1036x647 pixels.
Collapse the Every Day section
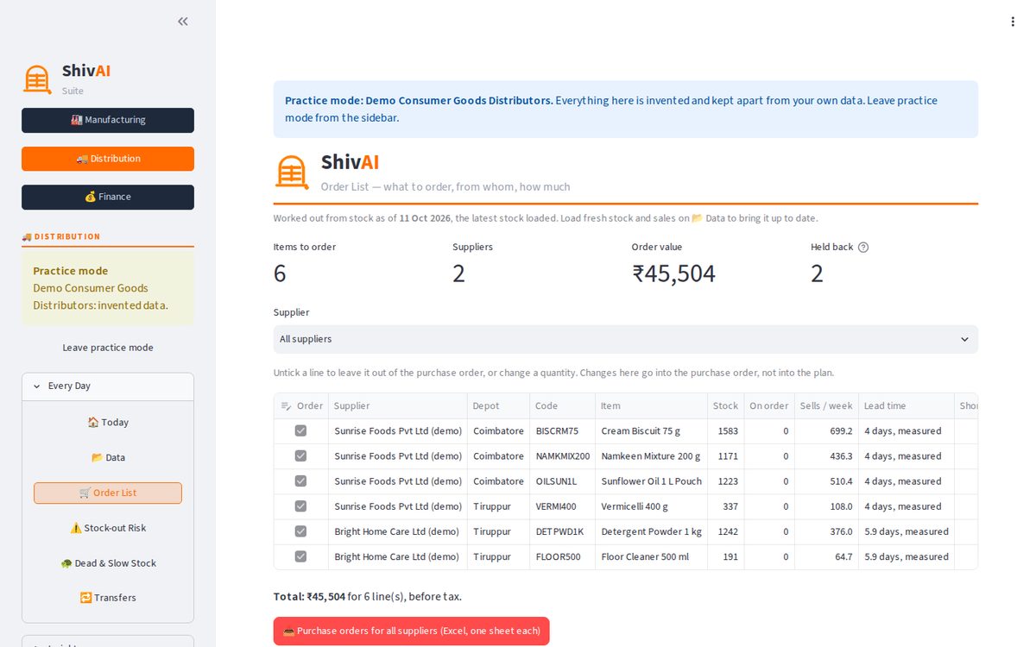(x=108, y=386)
